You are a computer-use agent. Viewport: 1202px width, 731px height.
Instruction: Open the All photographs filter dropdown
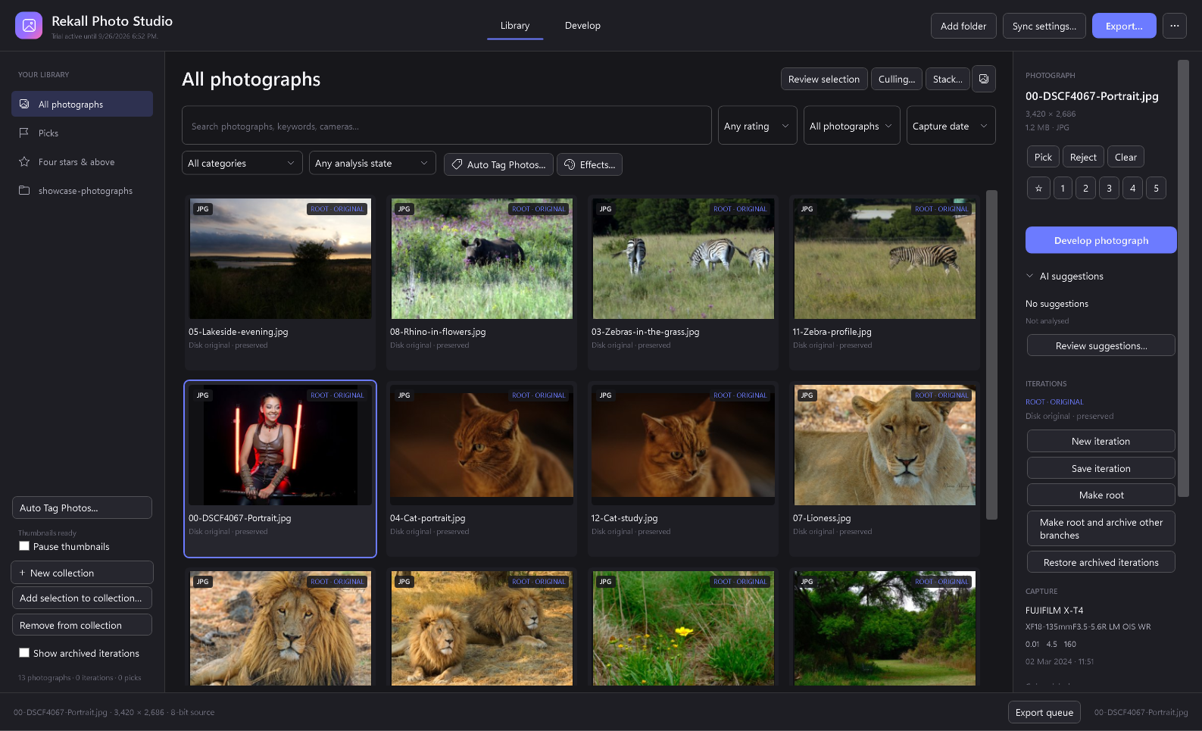coord(851,126)
